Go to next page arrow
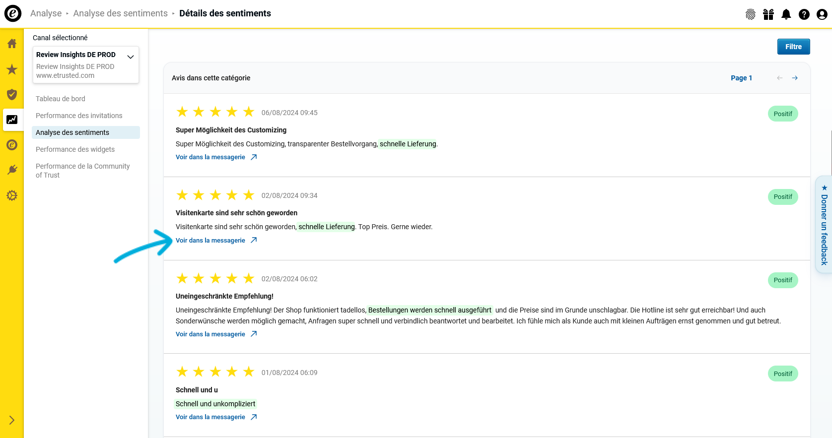The width and height of the screenshot is (832, 438). 795,78
